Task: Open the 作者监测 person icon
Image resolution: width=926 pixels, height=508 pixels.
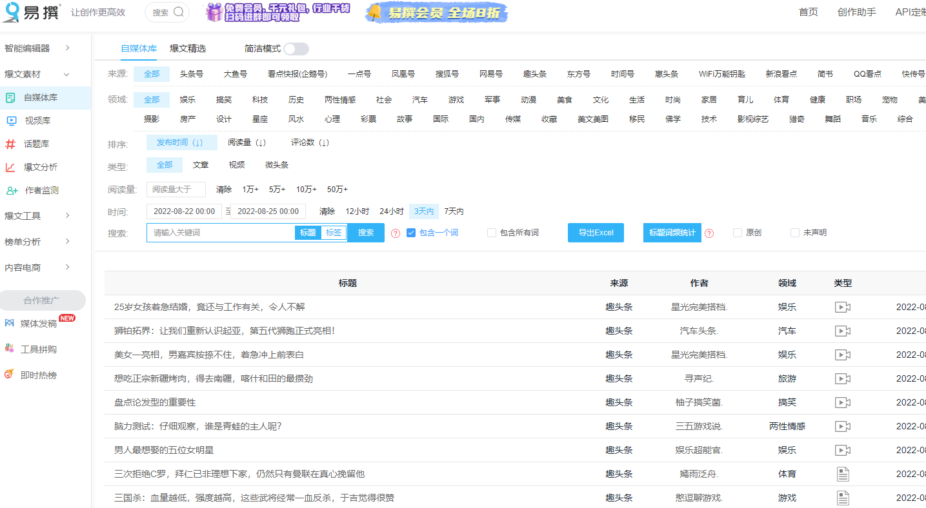Action: [12, 190]
